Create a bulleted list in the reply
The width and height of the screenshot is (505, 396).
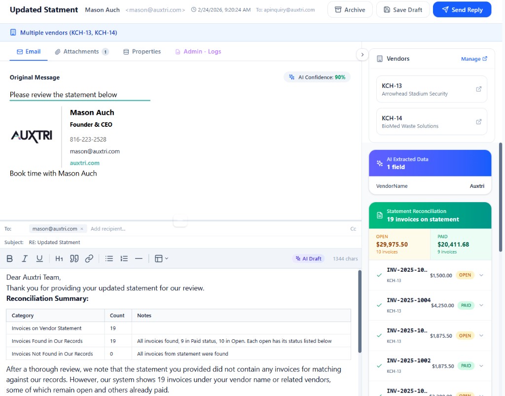108,258
